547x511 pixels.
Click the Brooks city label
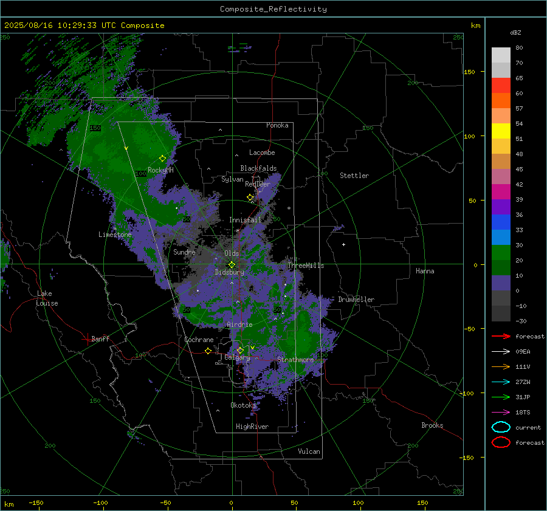pyautogui.click(x=432, y=425)
